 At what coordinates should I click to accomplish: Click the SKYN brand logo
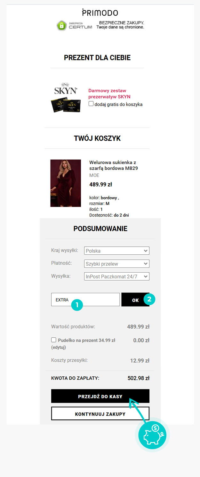(x=65, y=89)
